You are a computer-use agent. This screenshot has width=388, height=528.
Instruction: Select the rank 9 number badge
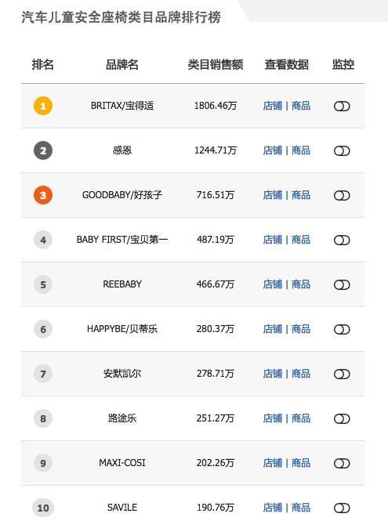(x=43, y=463)
